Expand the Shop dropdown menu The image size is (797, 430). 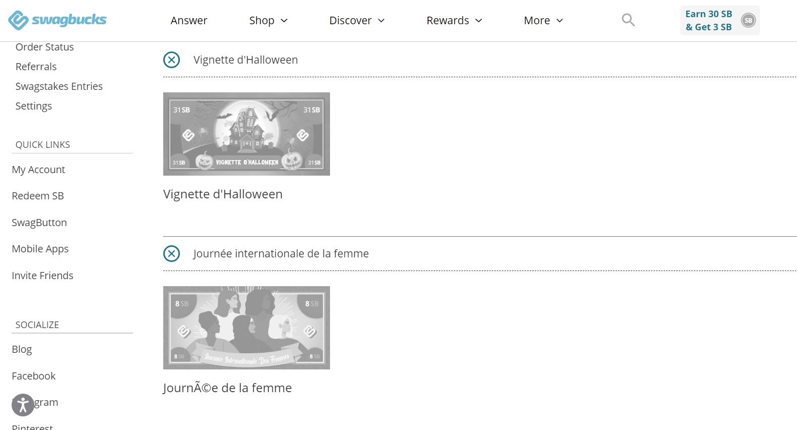[x=268, y=21]
